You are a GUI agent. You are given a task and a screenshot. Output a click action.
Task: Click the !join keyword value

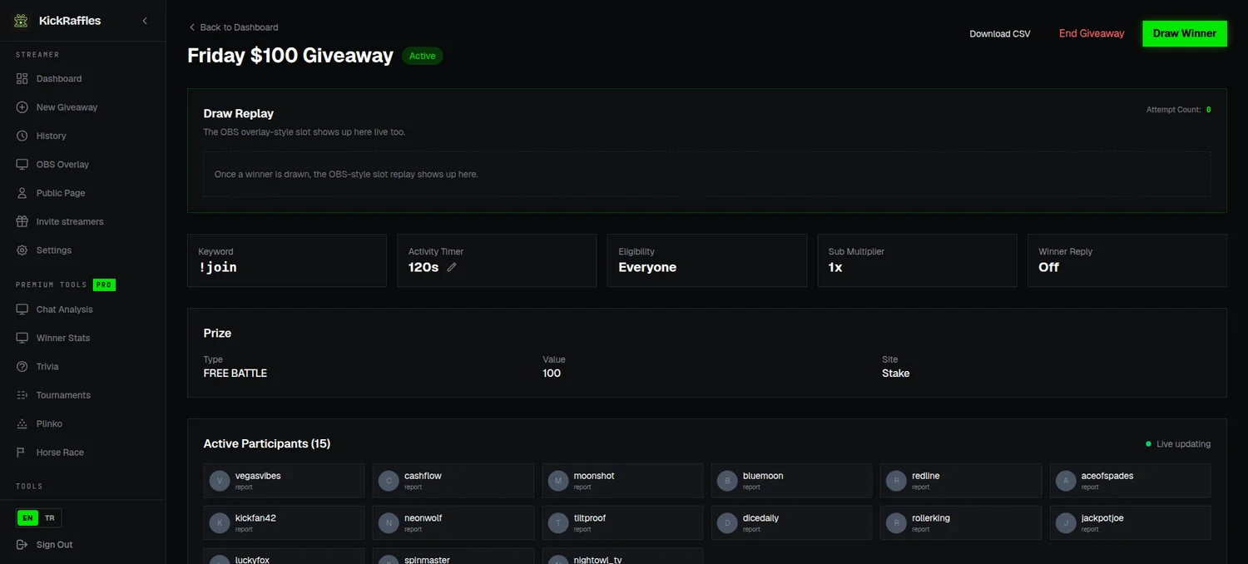(218, 268)
